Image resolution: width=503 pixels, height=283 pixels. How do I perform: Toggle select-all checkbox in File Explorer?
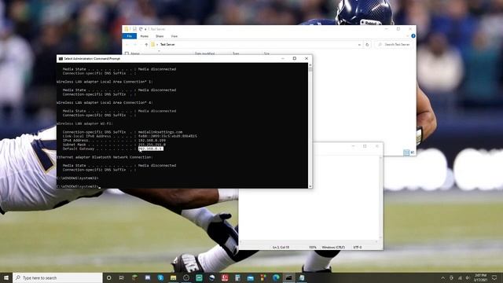(x=127, y=53)
